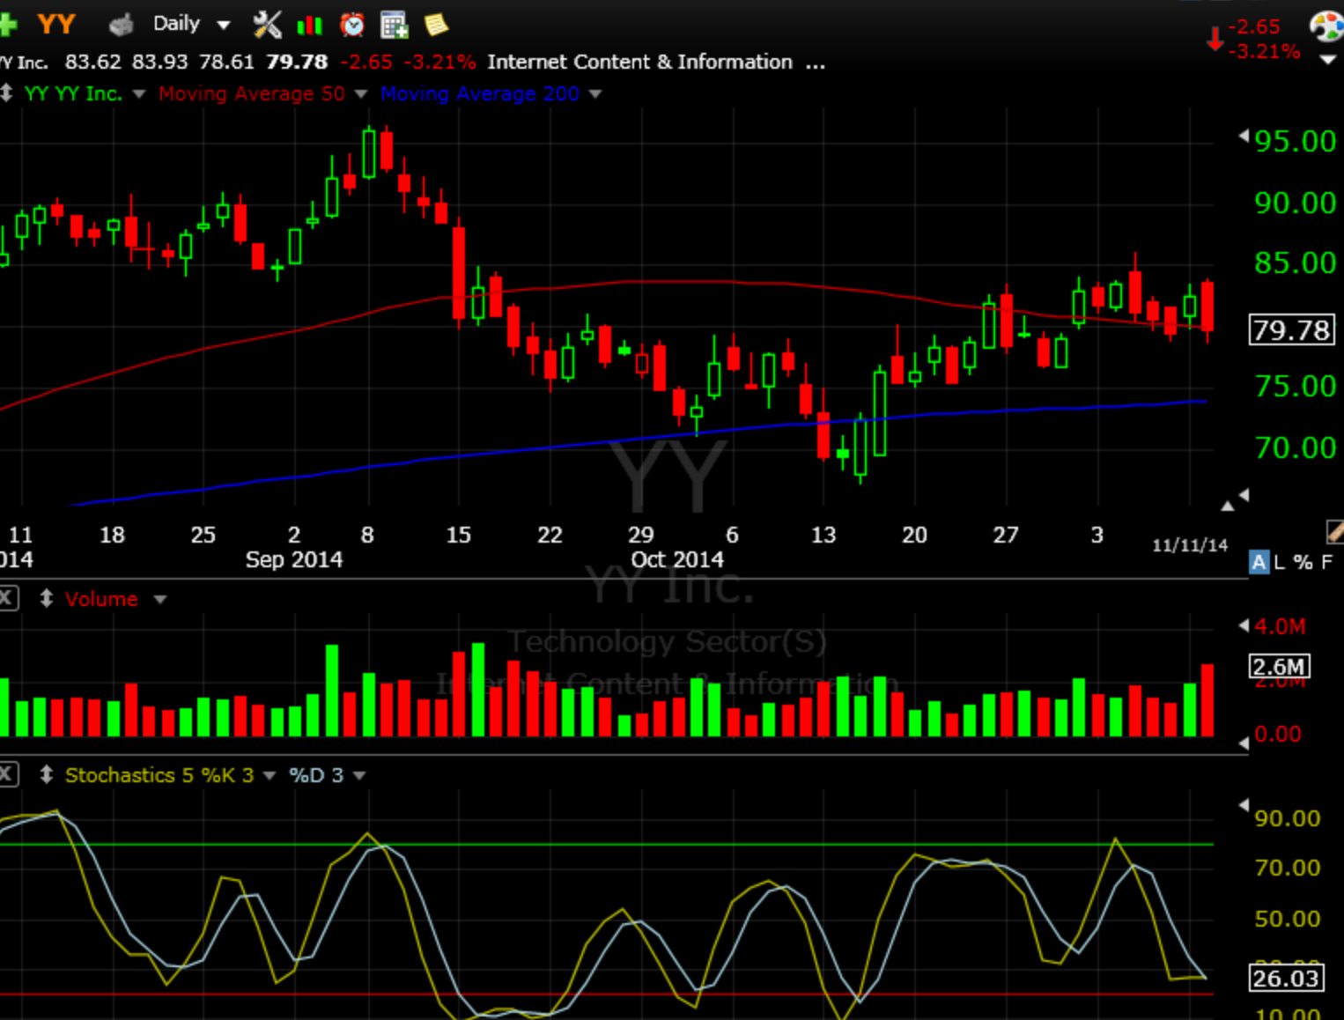Click the 11/11/14 date label
1344x1020 pixels.
point(1190,545)
